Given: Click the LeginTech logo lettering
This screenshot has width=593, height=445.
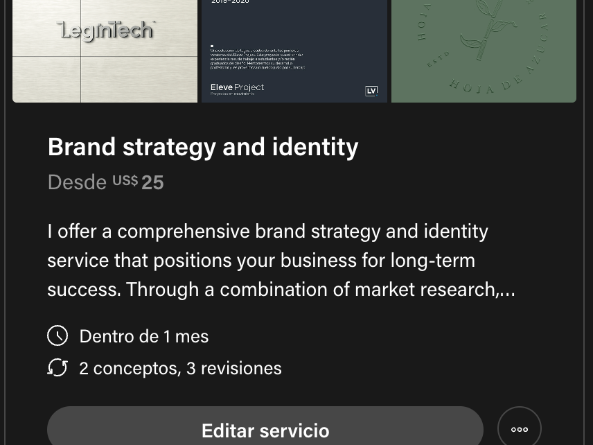Looking at the screenshot, I should 106,30.
